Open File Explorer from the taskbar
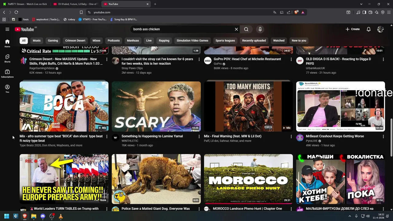This screenshot has height=221, width=393. click(x=34, y=216)
